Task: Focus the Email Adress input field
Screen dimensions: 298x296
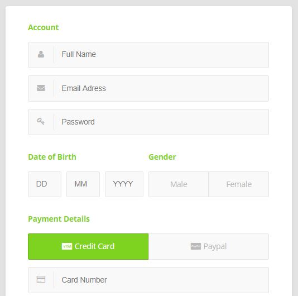Action: click(148, 88)
